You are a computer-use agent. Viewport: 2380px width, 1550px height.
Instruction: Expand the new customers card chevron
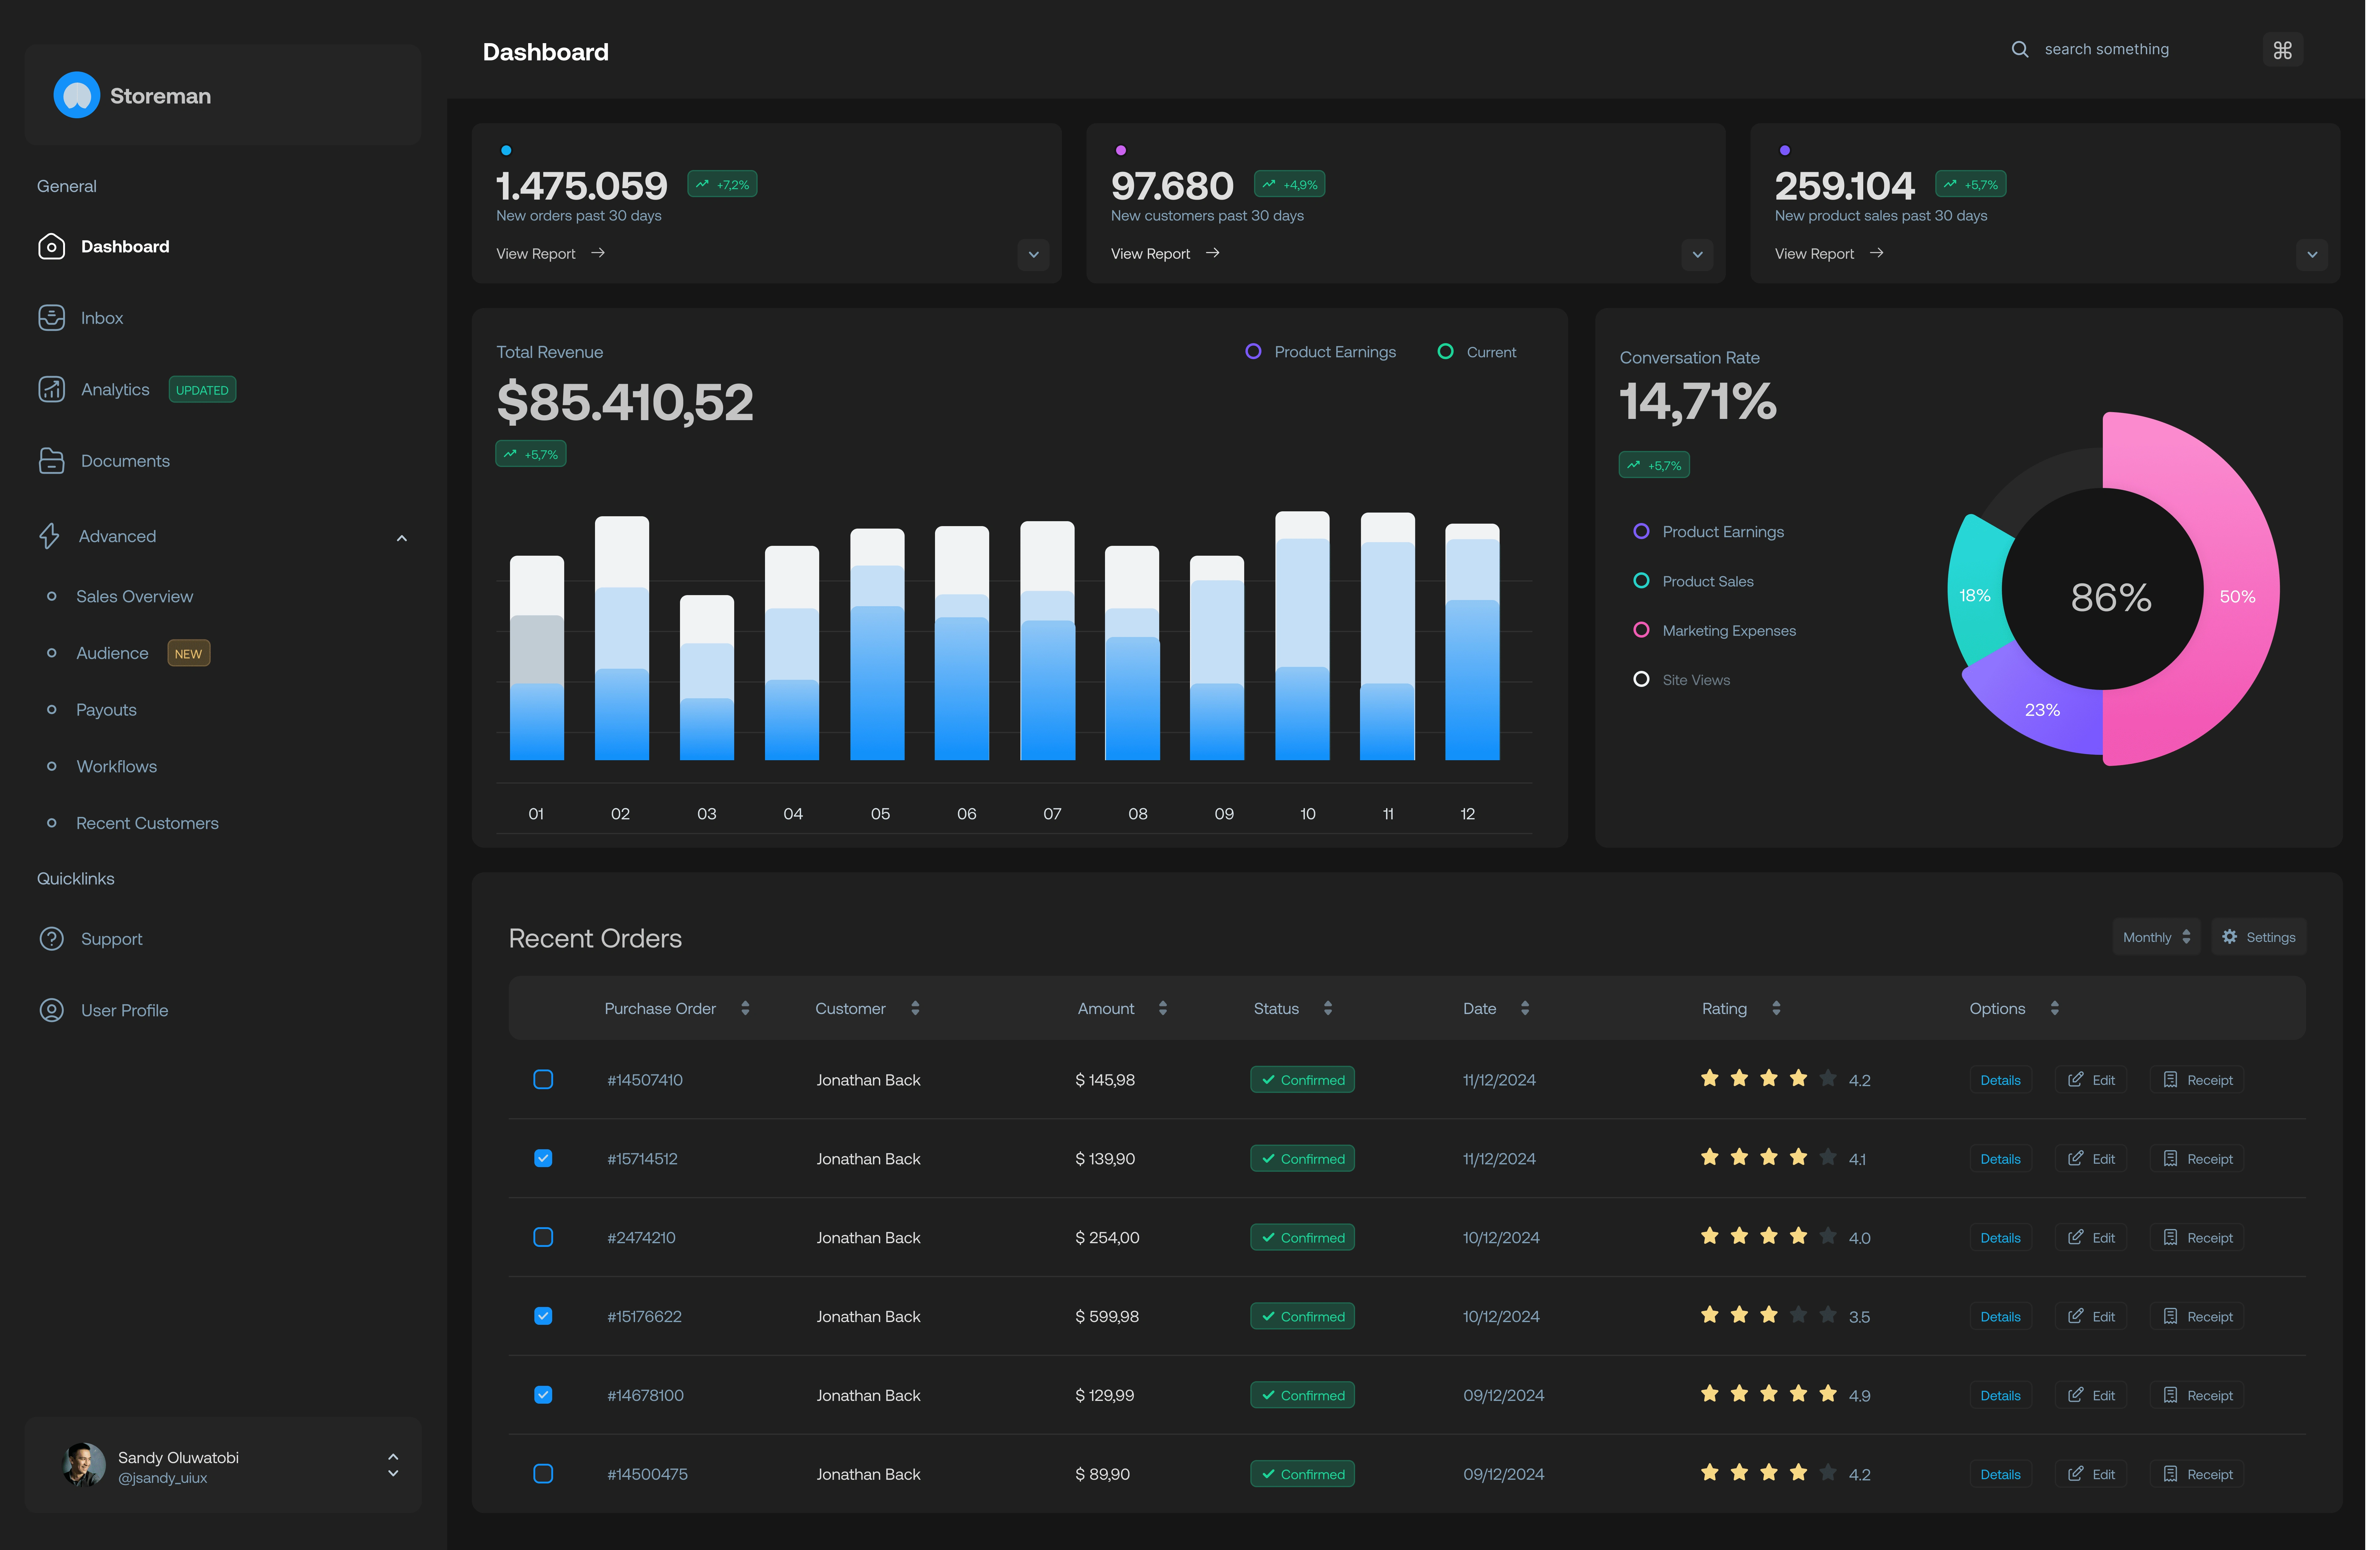click(1698, 255)
